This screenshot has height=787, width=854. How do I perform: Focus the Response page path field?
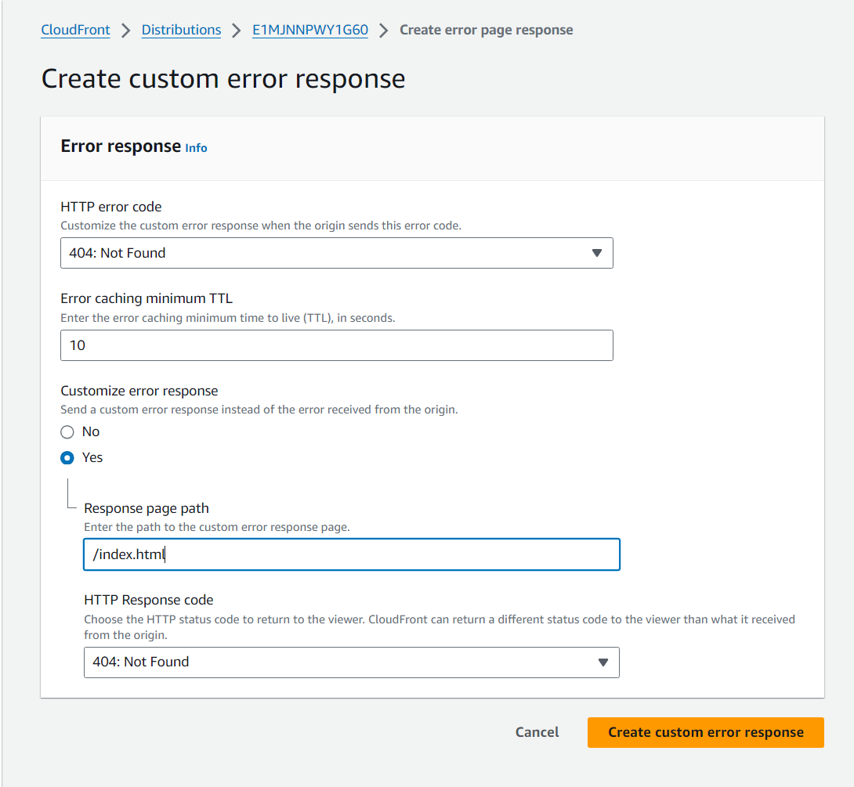tap(351, 554)
